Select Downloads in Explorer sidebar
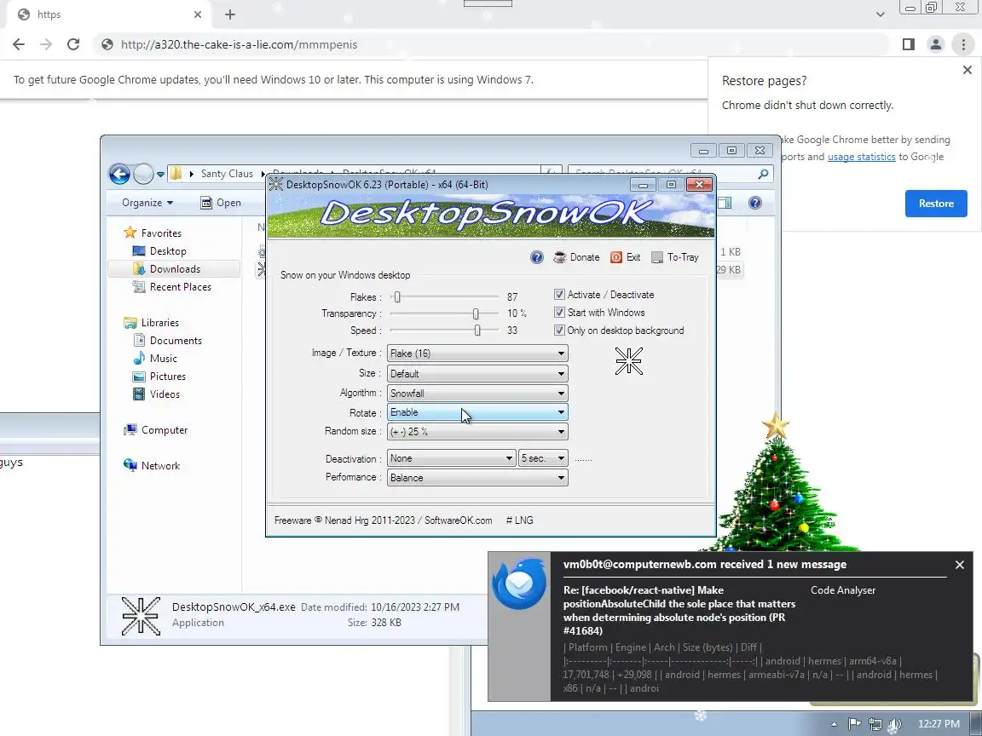The width and height of the screenshot is (982, 736). click(x=174, y=269)
